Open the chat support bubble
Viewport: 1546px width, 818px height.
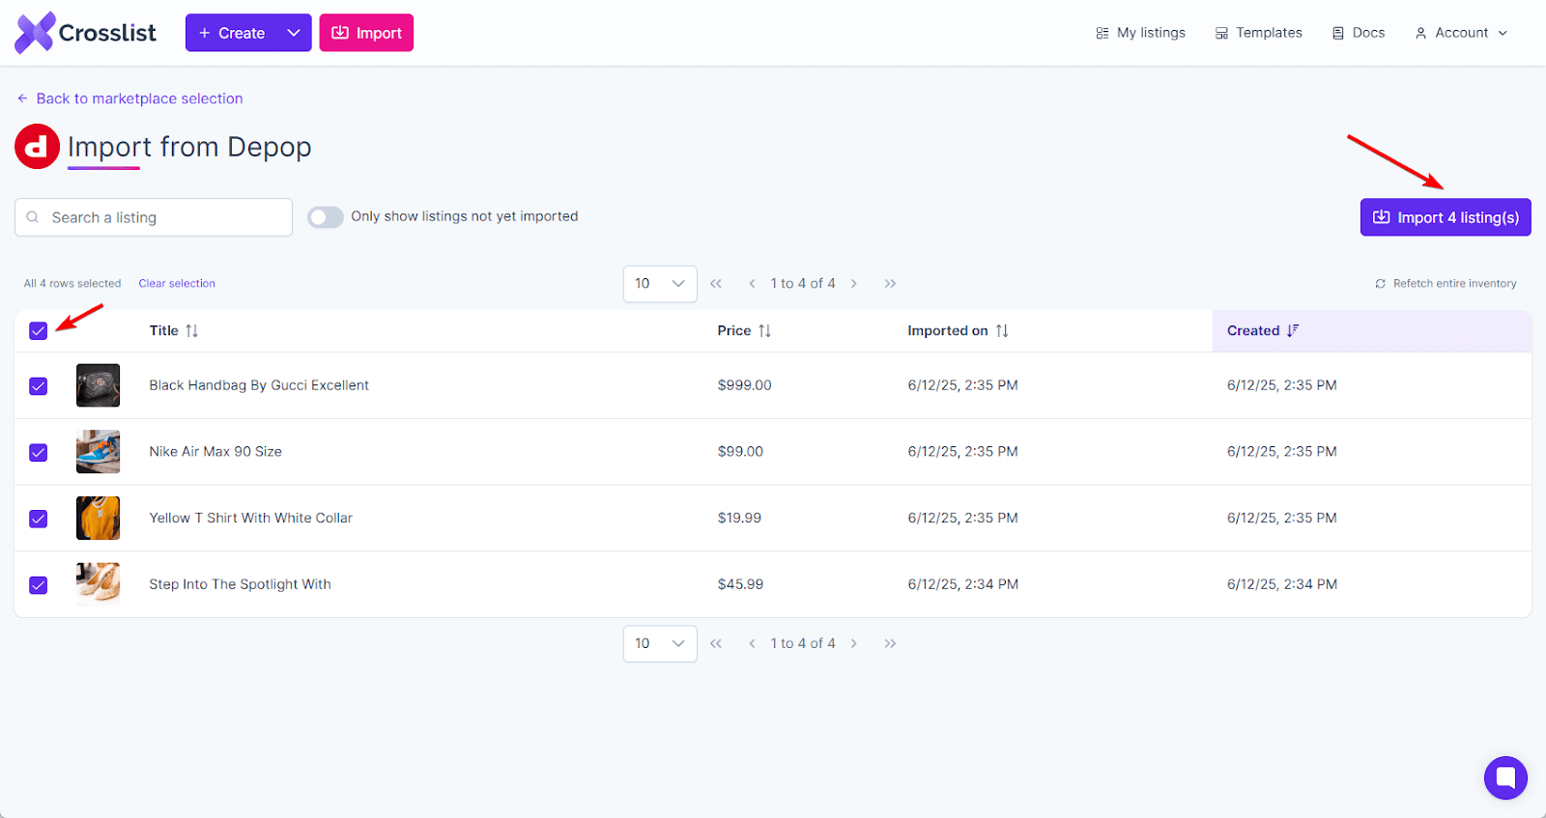(1505, 777)
